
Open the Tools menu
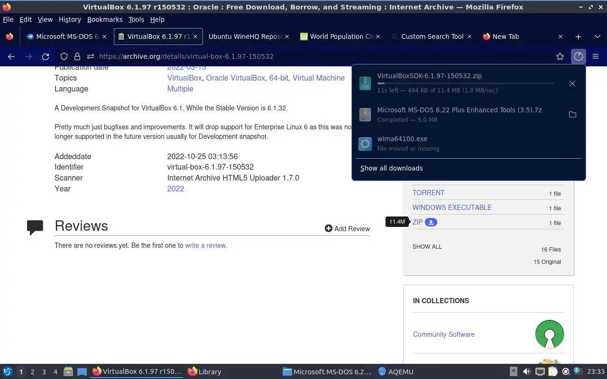tap(136, 19)
